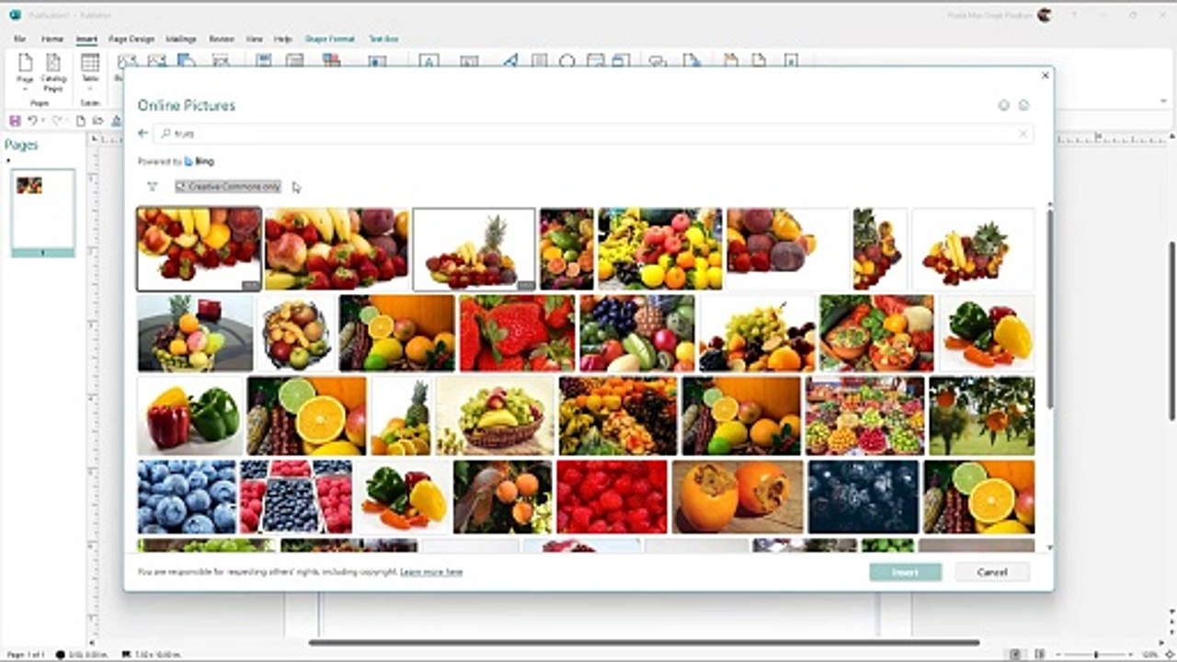
Task: Select the fruit market stall picture
Action: 865,416
